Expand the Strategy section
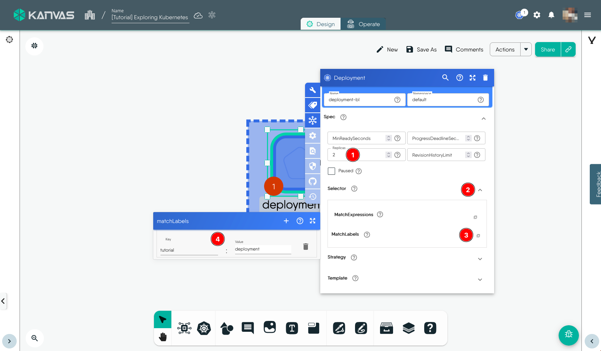 point(480,259)
